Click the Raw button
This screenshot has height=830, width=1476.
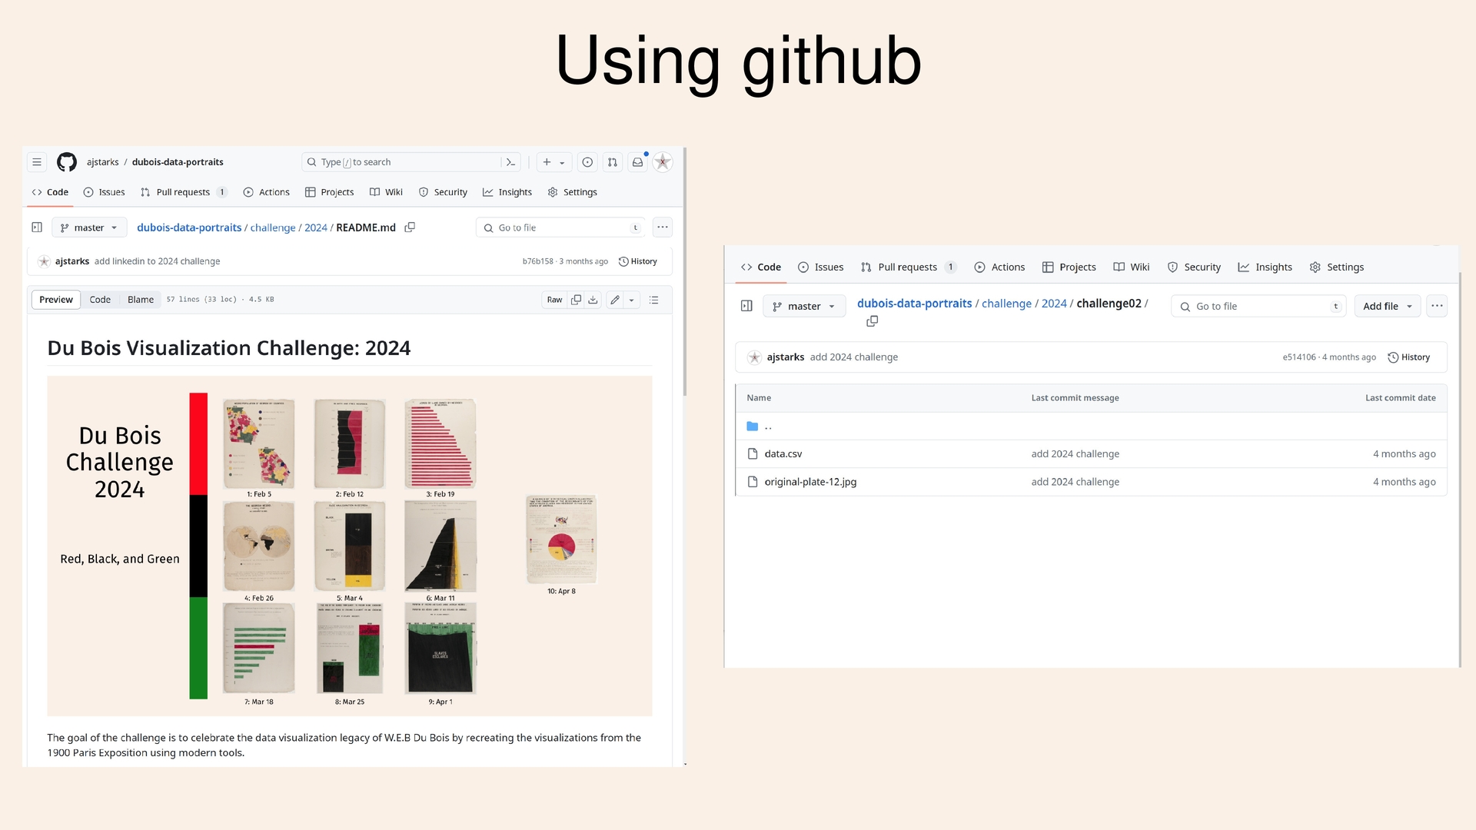554,300
